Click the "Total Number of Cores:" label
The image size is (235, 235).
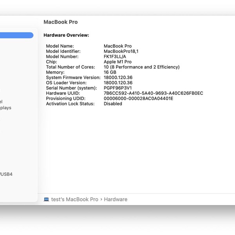click(70, 67)
